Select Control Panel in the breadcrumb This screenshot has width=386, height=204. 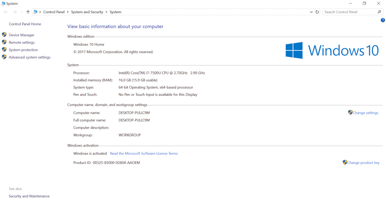[x=54, y=12]
